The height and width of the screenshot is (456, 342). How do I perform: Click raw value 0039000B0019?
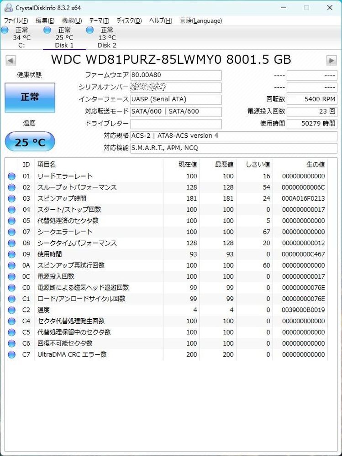[x=303, y=310]
